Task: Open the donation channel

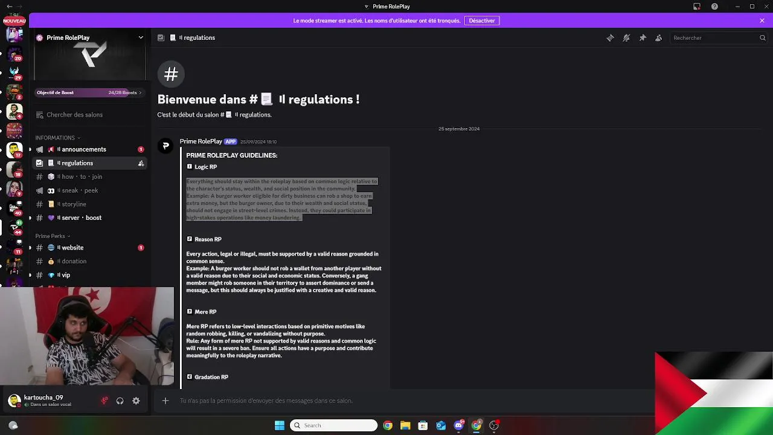Action: tap(89, 262)
